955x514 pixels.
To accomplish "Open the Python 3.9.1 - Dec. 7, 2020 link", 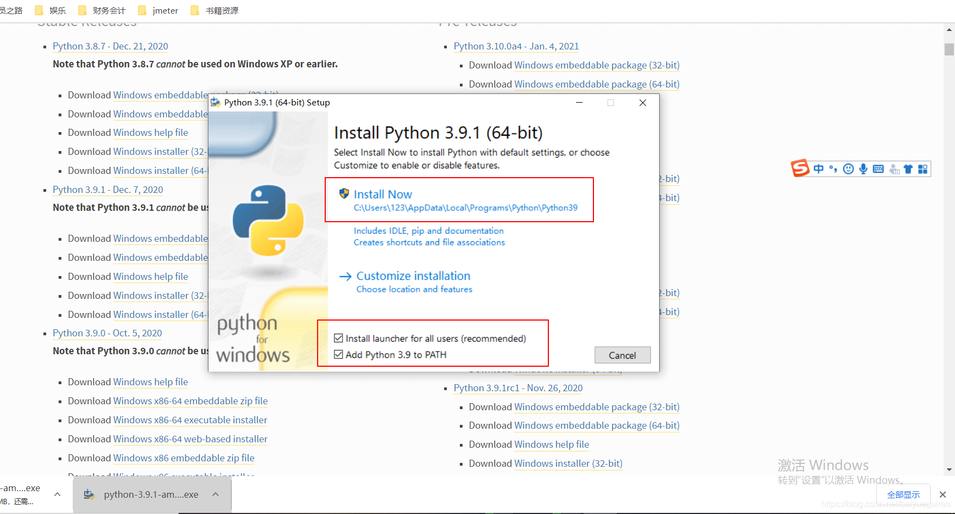I will (107, 190).
